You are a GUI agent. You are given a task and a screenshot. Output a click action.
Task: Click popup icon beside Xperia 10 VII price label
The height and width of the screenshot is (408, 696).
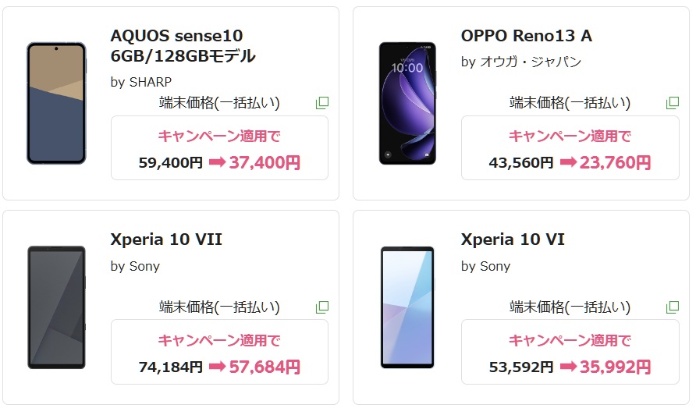[321, 307]
